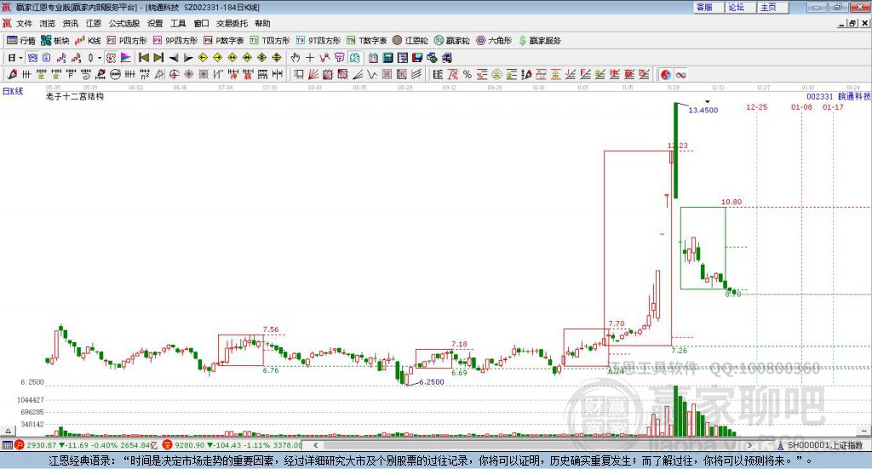Image resolution: width=872 pixels, height=469 pixels.
Task: Click the infinity loop icon
Action: [x=680, y=74]
